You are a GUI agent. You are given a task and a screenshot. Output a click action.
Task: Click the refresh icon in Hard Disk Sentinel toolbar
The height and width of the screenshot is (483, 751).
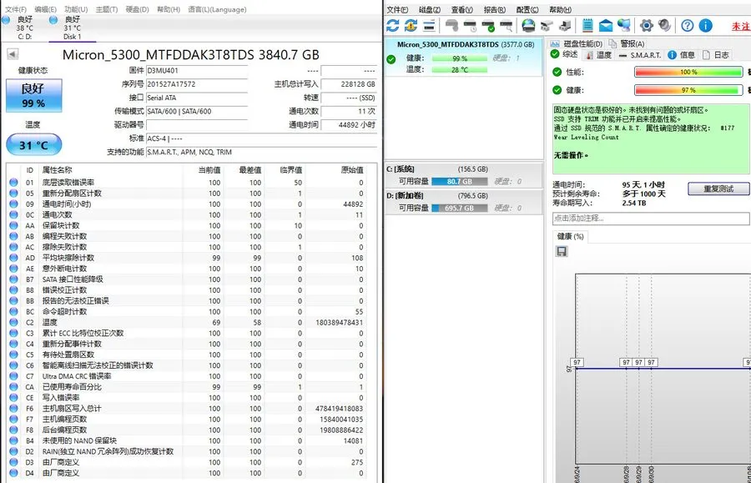pos(393,25)
